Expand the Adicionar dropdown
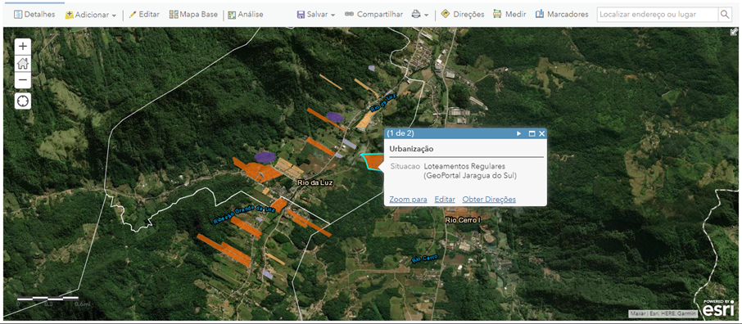The image size is (742, 324). tap(90, 15)
